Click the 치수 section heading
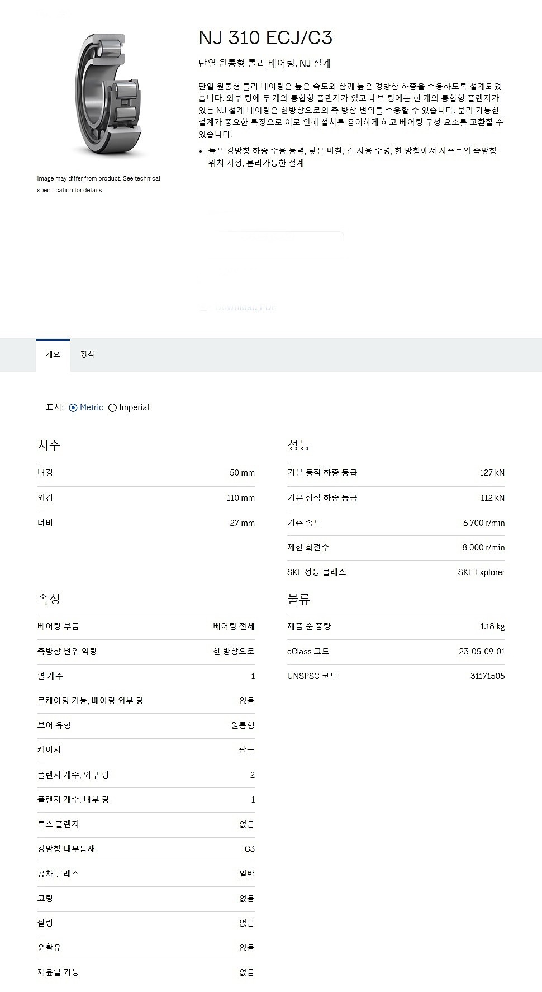Screen dimensions: 542x992 pos(49,445)
